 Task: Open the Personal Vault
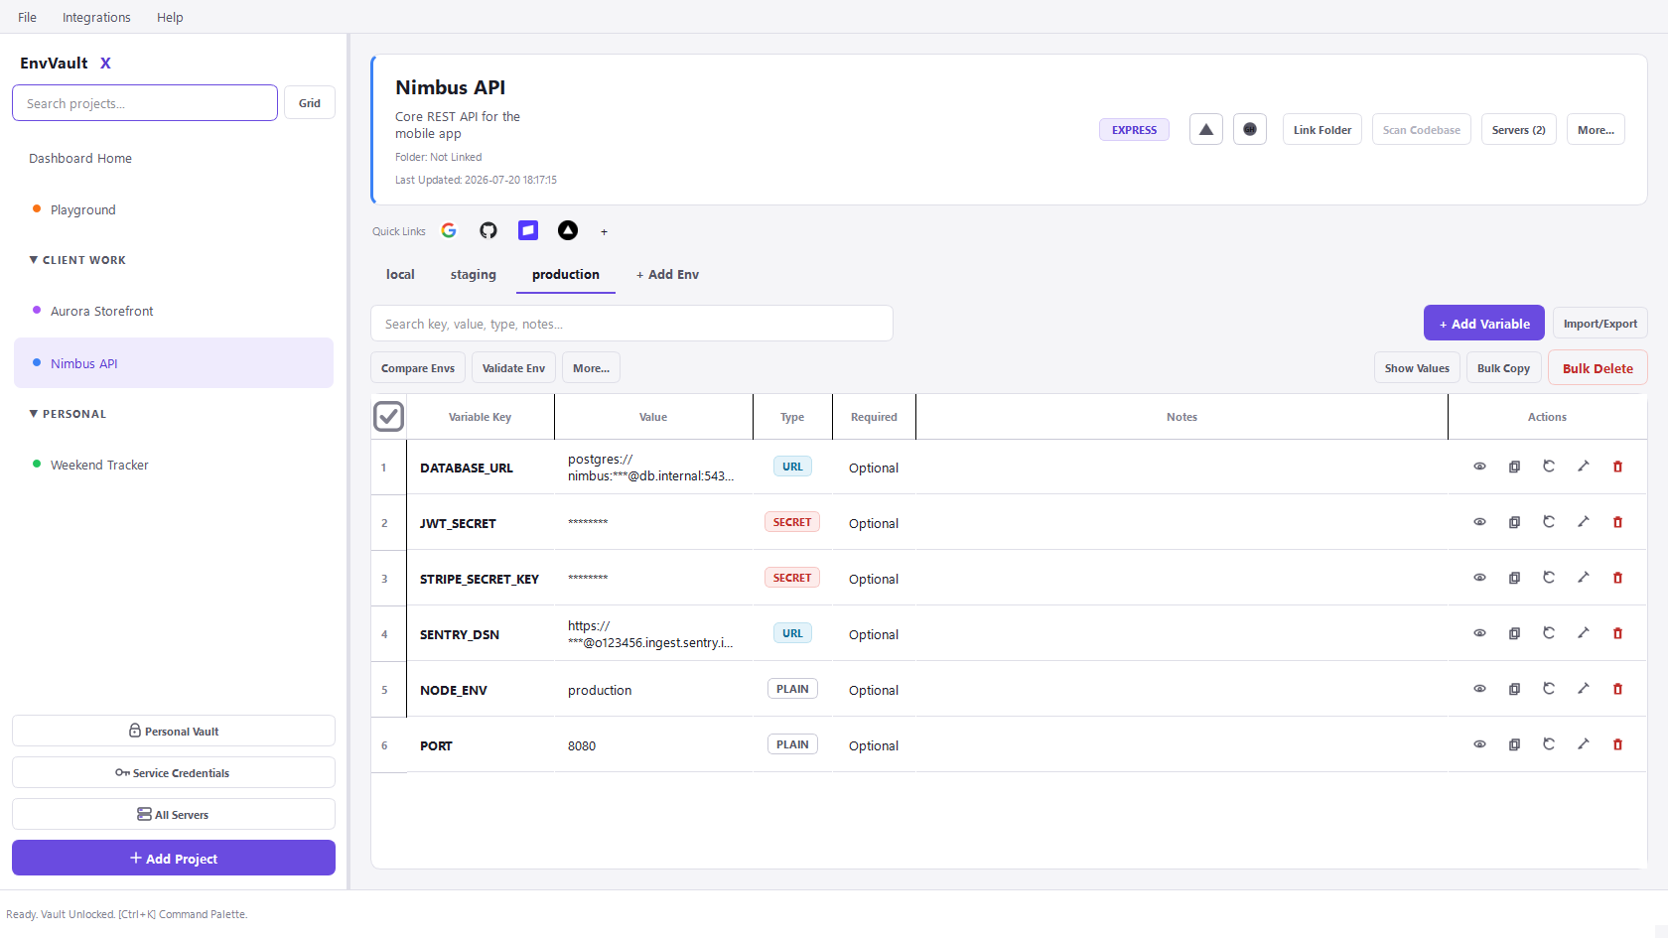(x=174, y=731)
